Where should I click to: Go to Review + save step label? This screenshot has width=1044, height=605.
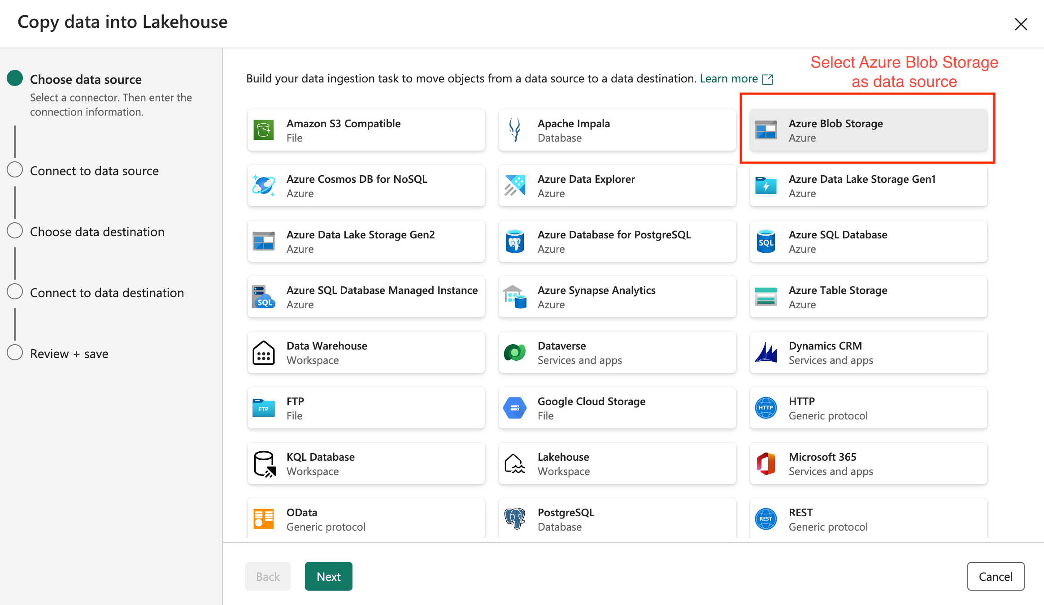pos(69,354)
